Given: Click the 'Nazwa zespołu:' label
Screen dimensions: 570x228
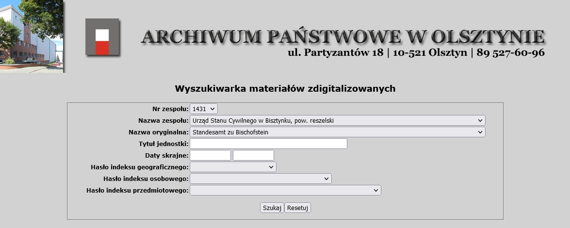Looking at the screenshot, I should (x=163, y=120).
